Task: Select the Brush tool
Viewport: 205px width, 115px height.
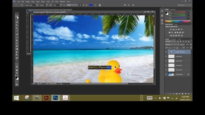Action: (17, 37)
